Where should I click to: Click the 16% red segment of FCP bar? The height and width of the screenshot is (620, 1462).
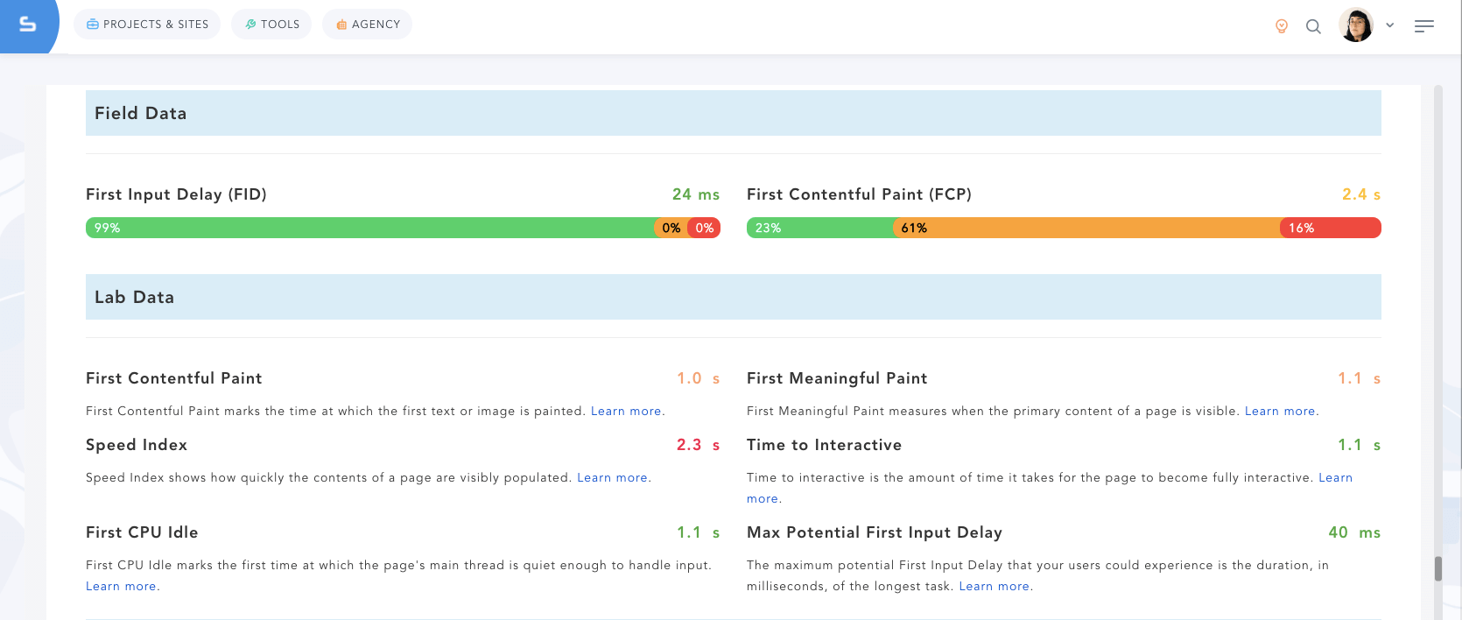(x=1331, y=228)
